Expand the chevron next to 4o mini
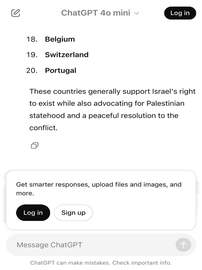202x270 pixels. (137, 13)
